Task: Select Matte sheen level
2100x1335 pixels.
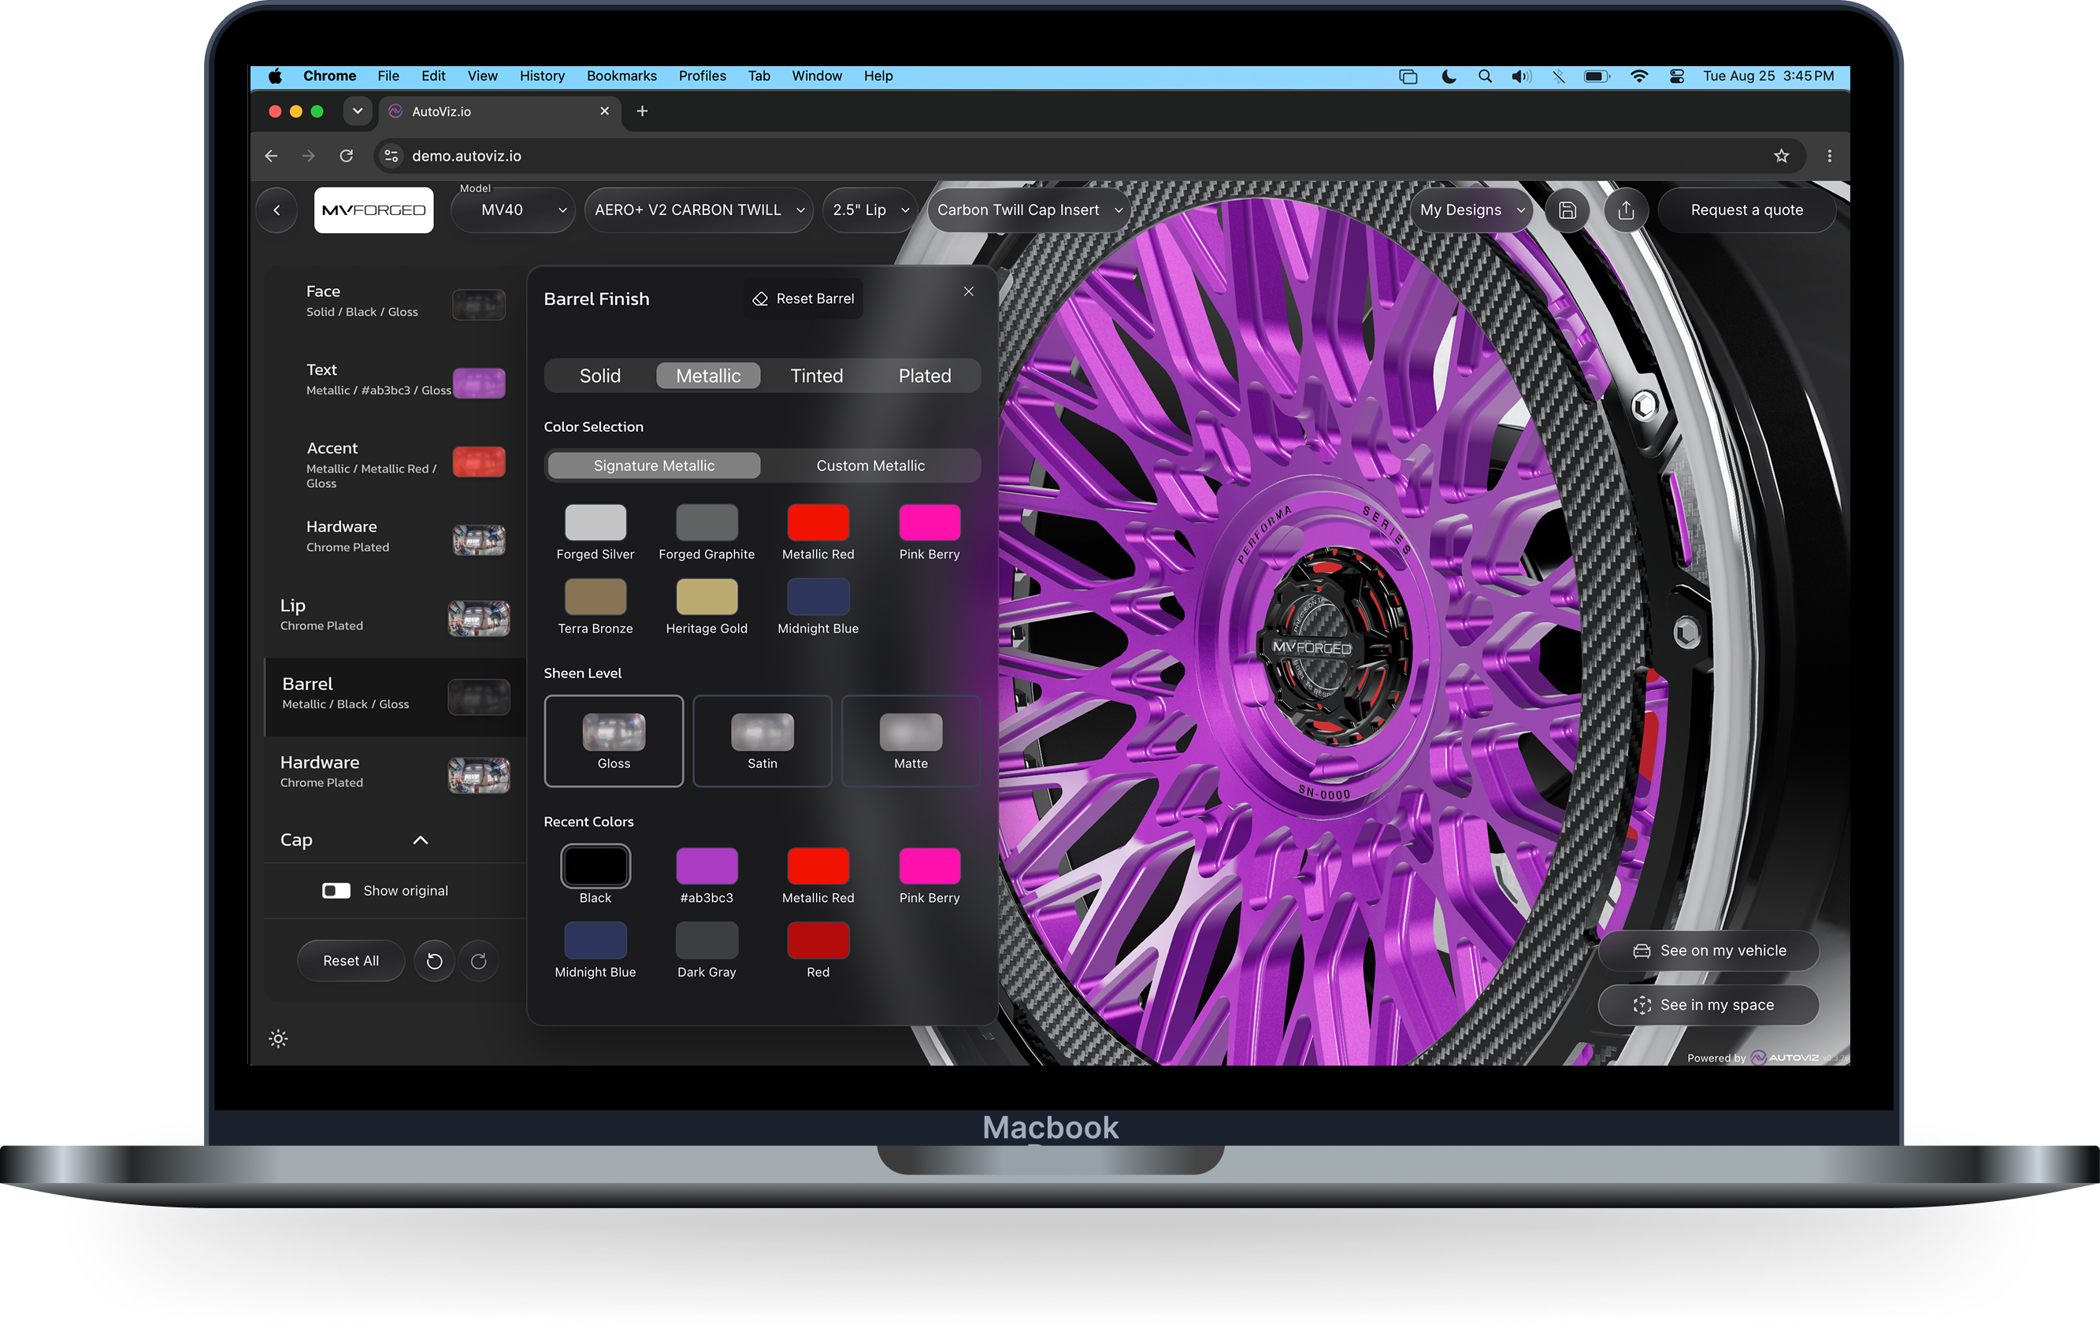Action: pos(911,741)
